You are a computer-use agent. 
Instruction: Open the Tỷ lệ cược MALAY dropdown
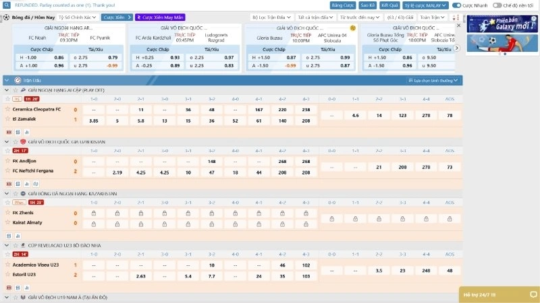click(426, 5)
